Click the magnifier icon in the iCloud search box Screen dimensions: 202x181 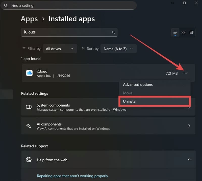pos(113,32)
